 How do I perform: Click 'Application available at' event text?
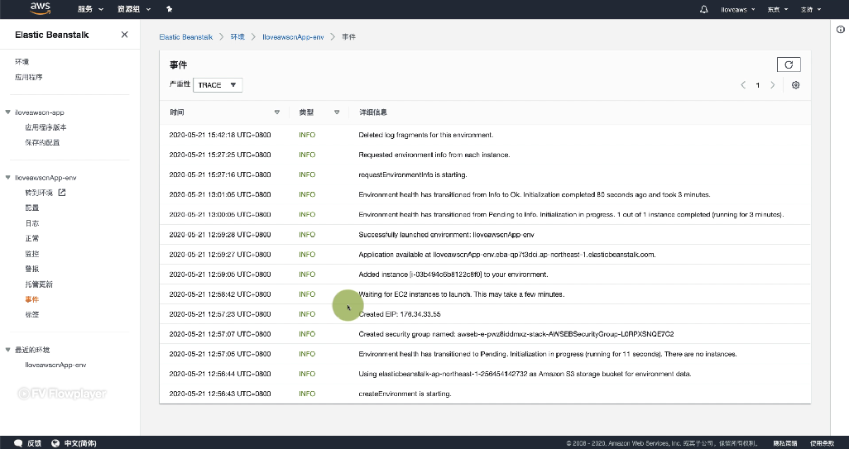[506, 254]
